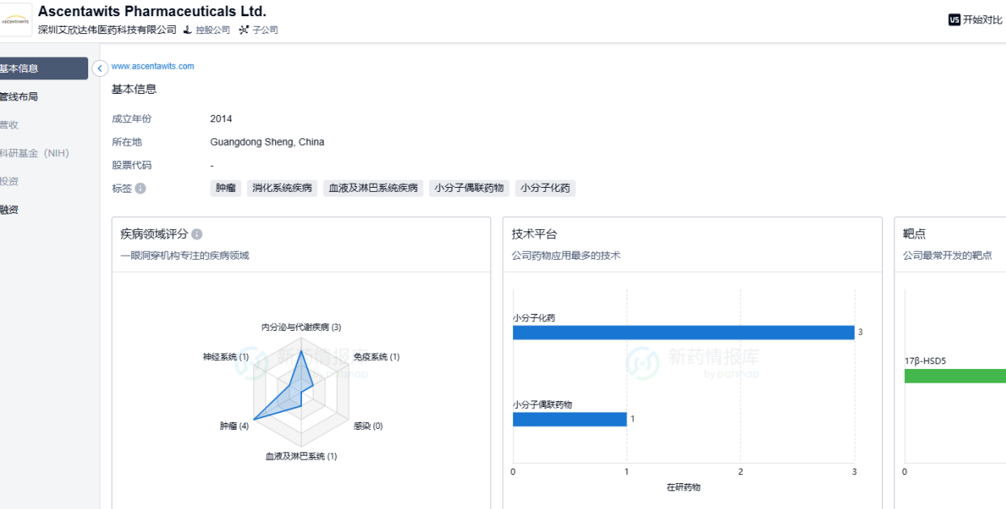Click the 肿瘤 tag

tap(226, 189)
